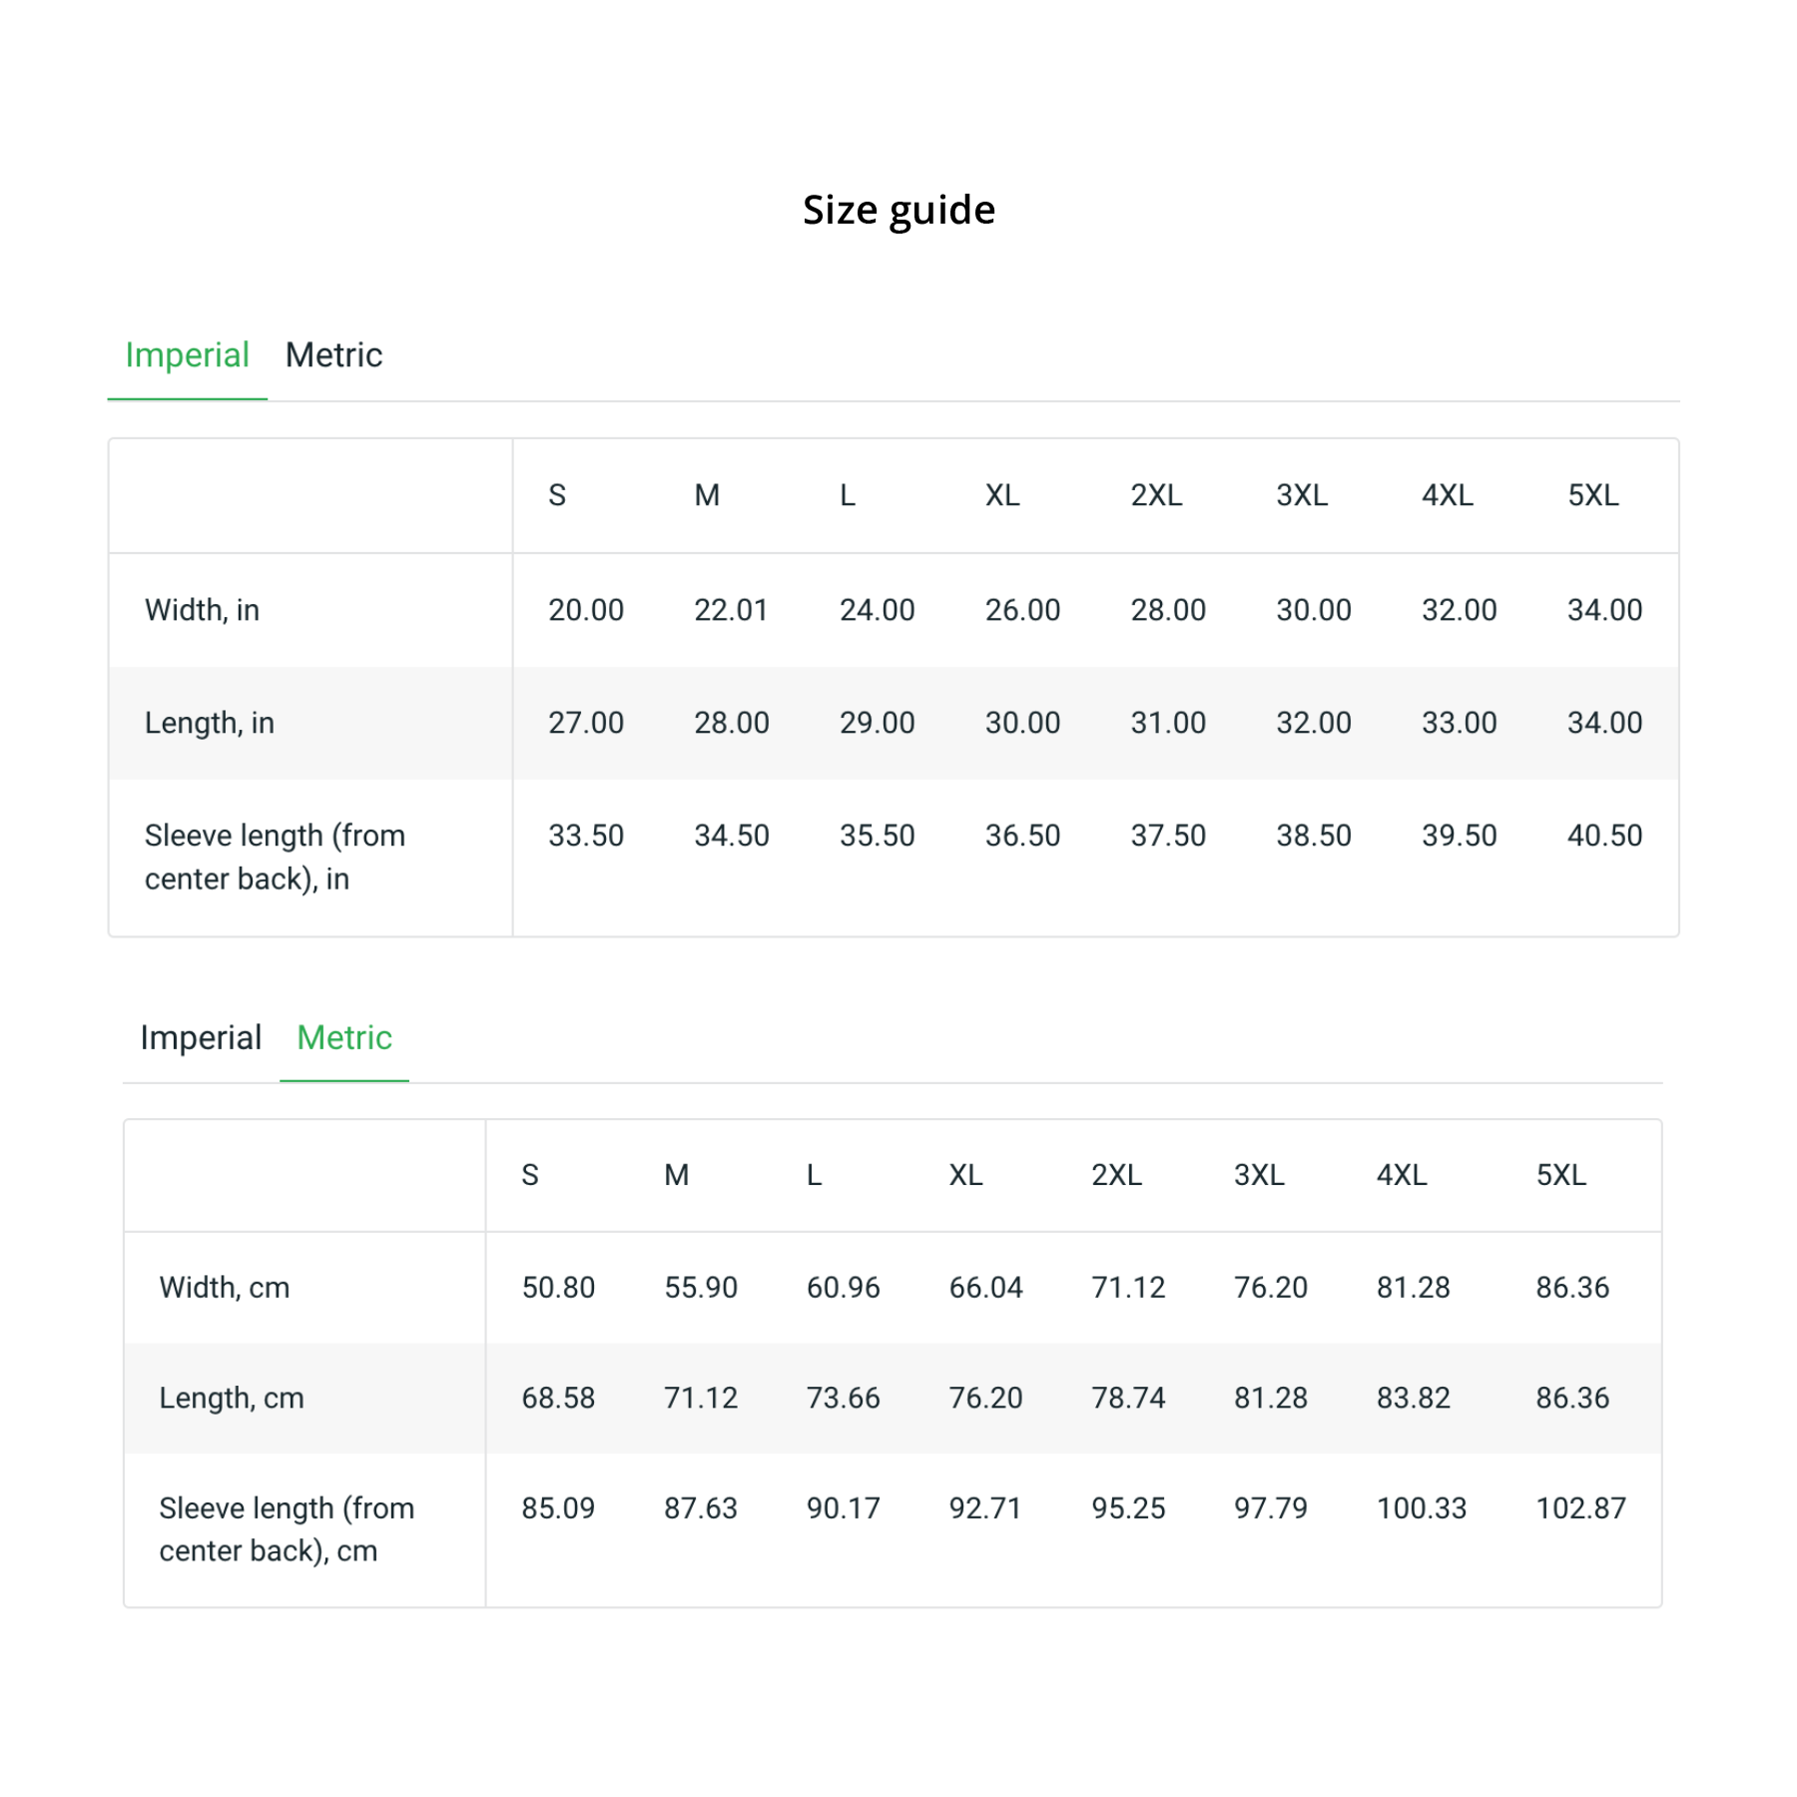The height and width of the screenshot is (1797, 1797).
Task: Click the 'Width, in' row label
Action: pyautogui.click(x=202, y=610)
